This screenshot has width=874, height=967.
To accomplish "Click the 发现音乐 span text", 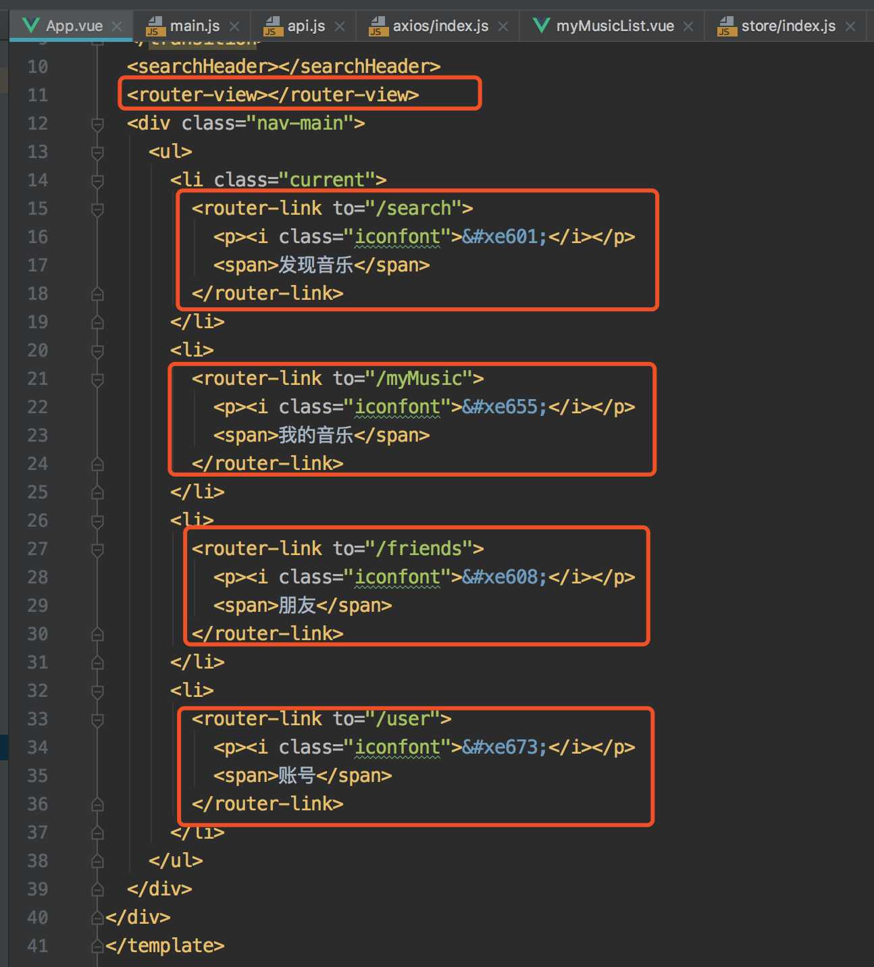I will pos(316,265).
